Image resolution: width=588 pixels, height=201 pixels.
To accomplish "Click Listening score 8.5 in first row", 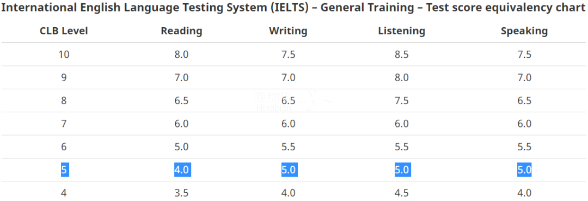I will pos(402,54).
